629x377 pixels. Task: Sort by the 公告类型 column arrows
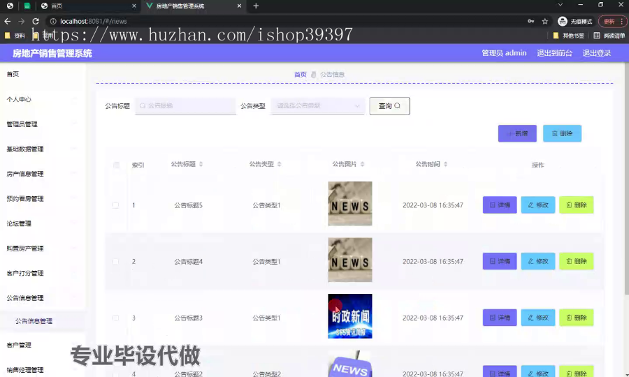(279, 164)
